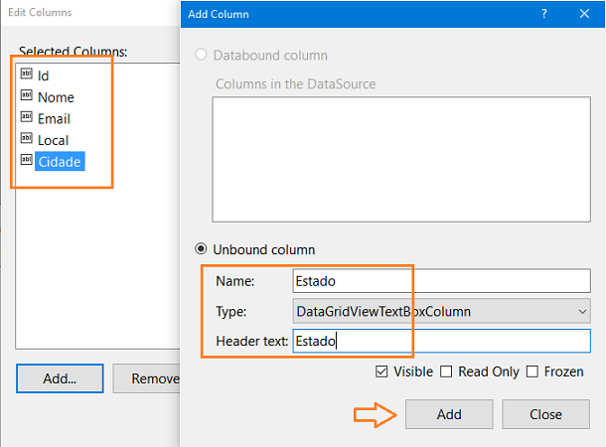
Task: Click the column icon next to Local
Action: click(x=26, y=140)
